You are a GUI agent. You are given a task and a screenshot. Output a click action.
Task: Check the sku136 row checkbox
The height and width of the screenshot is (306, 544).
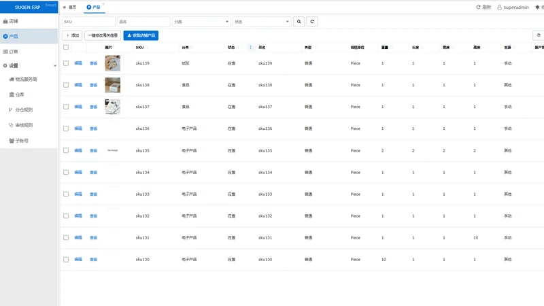(x=66, y=129)
